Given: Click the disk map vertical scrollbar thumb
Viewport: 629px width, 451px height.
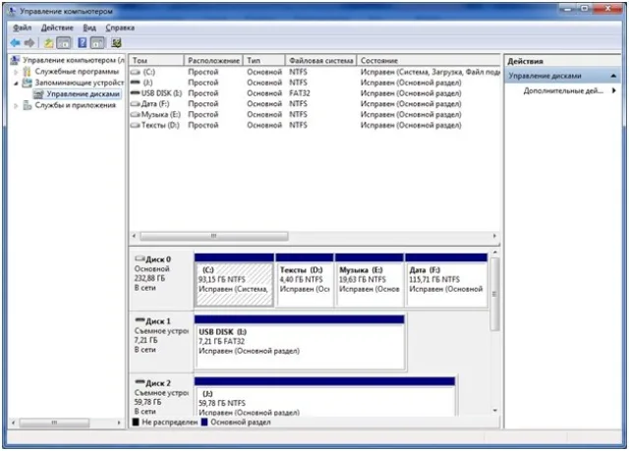Looking at the screenshot, I should coord(494,294).
